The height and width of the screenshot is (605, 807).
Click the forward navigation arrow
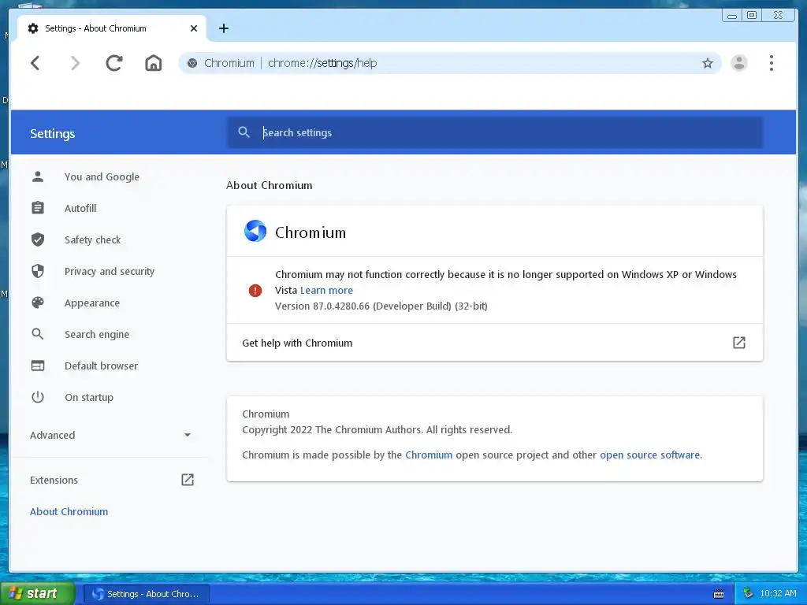(75, 63)
